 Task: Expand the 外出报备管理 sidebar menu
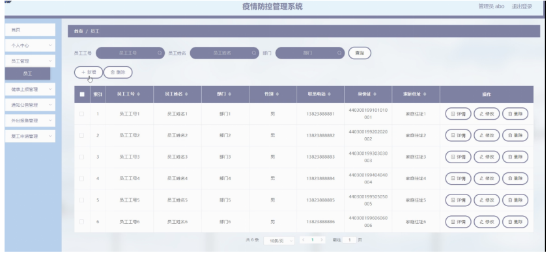point(31,120)
